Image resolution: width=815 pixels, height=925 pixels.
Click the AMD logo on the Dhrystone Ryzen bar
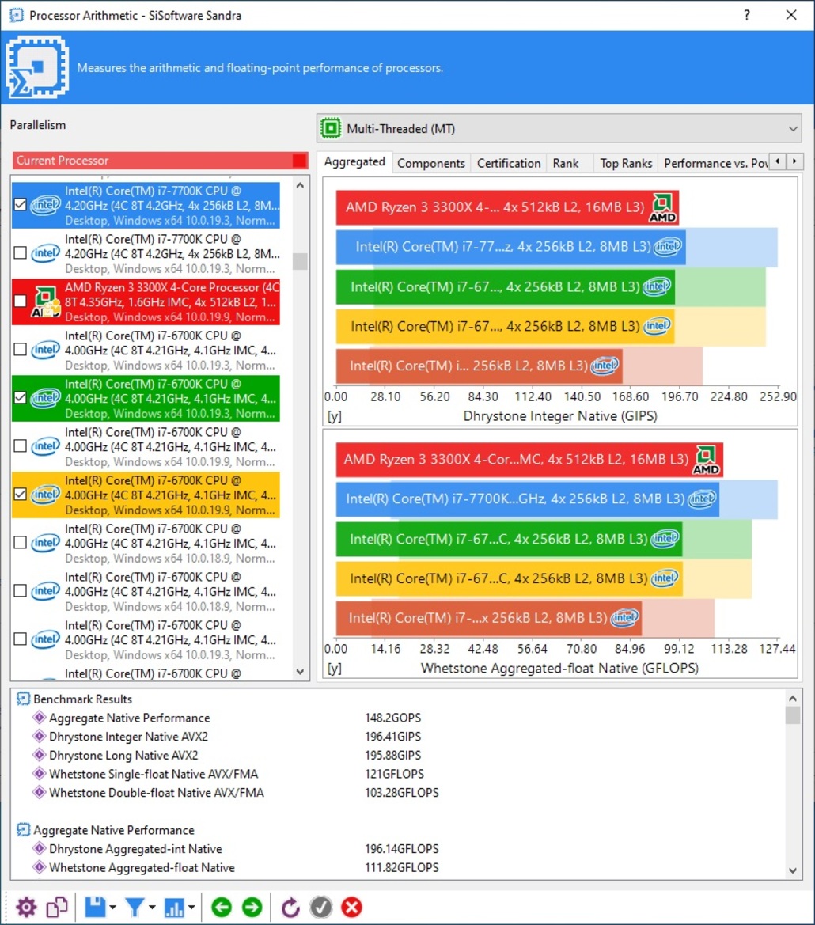[662, 208]
